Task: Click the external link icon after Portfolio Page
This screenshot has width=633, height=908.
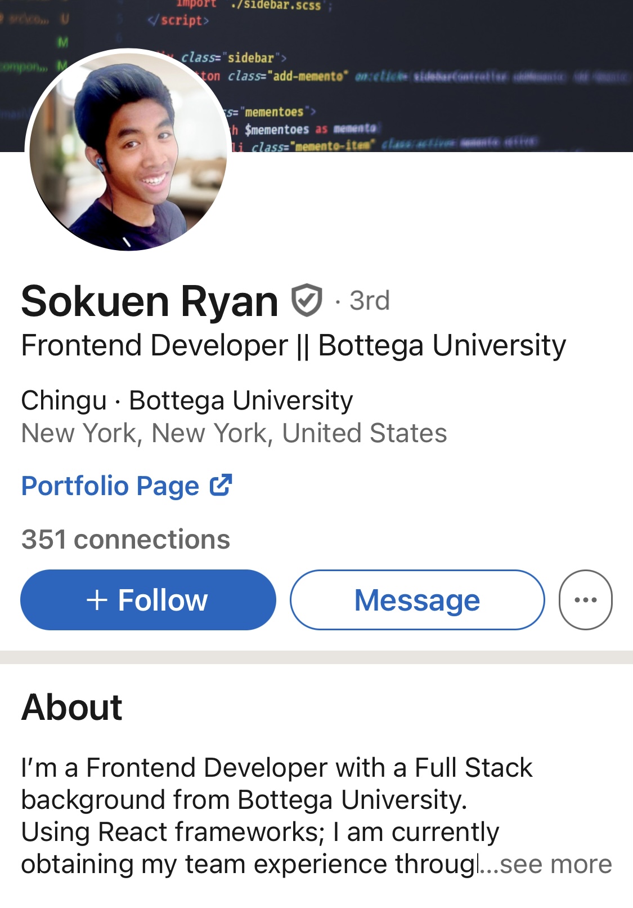Action: click(x=221, y=485)
